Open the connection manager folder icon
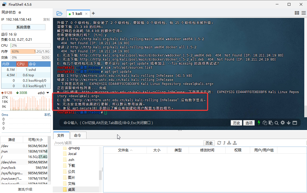 (x=59, y=14)
